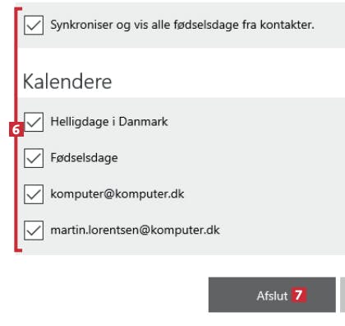Select the komputer@komputer.dk label
The width and height of the screenshot is (345, 326).
coord(117,194)
